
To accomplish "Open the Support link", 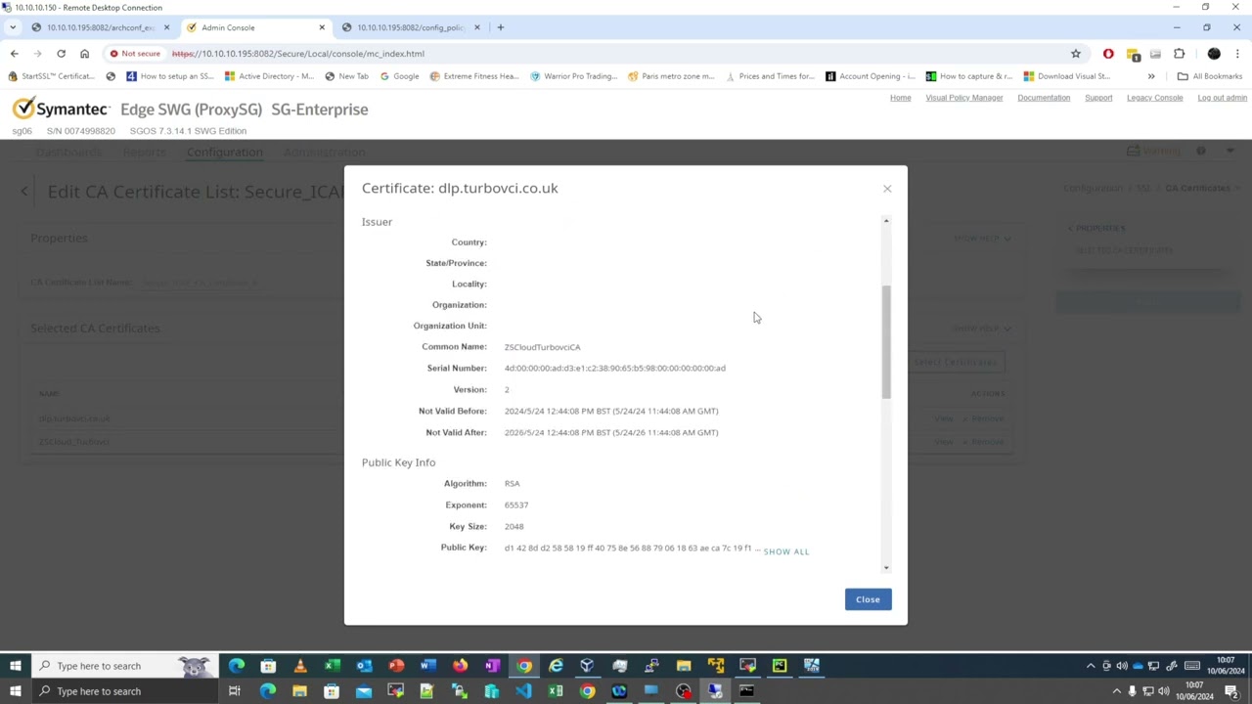I will click(x=1098, y=98).
